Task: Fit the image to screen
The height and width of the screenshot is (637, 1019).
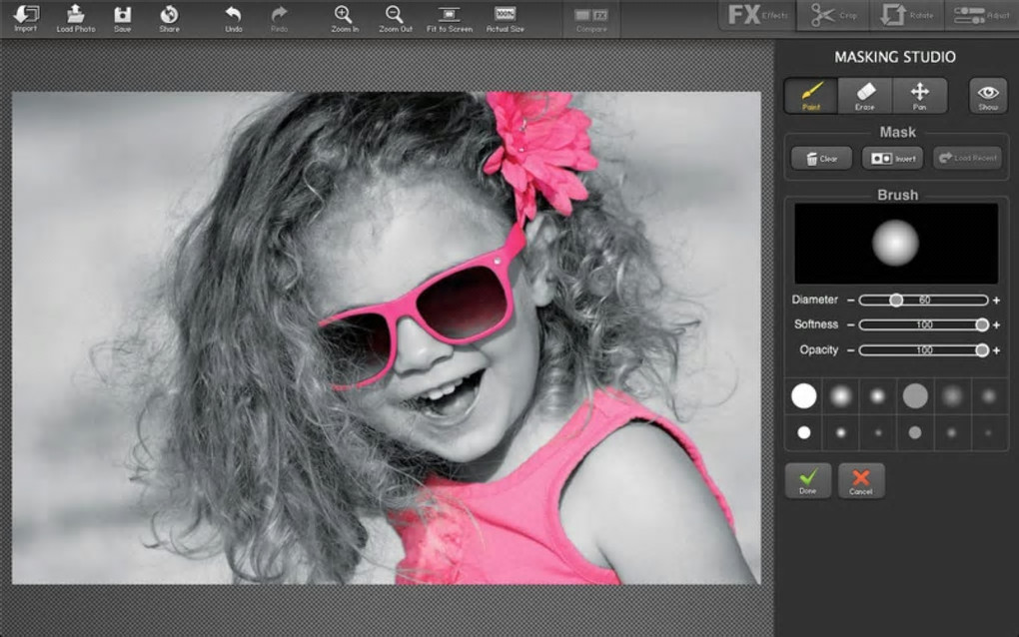Action: tap(450, 17)
